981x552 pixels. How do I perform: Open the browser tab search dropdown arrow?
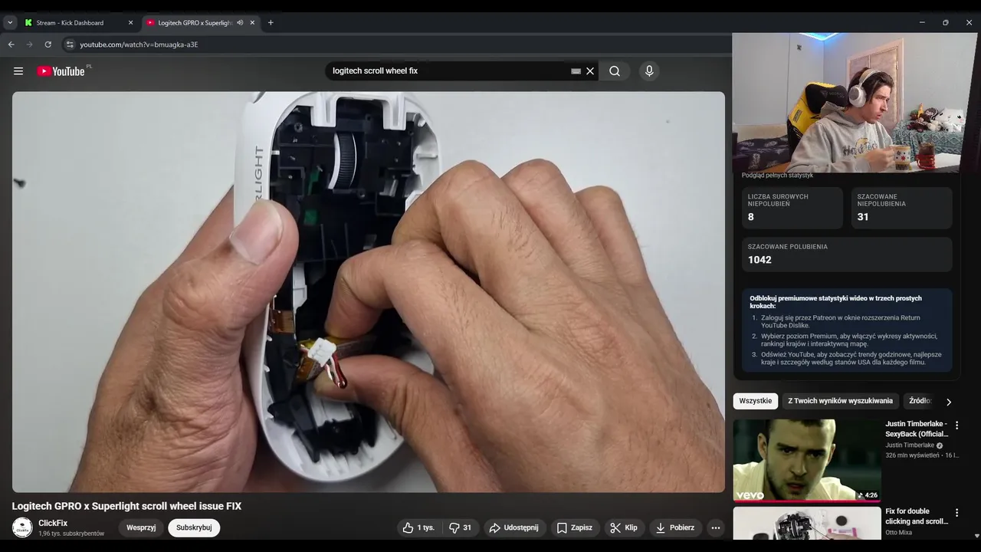click(10, 23)
